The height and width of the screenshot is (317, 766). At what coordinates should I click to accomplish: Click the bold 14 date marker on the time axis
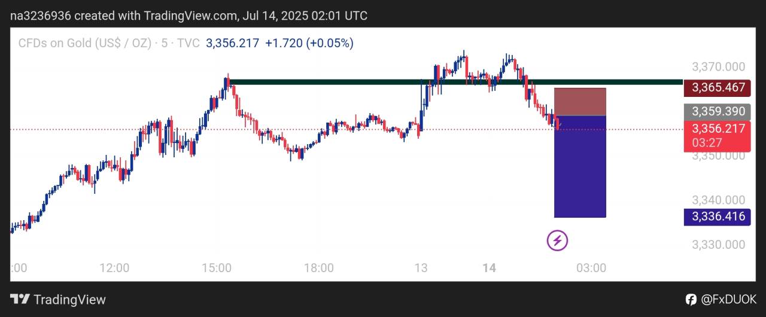pos(490,268)
